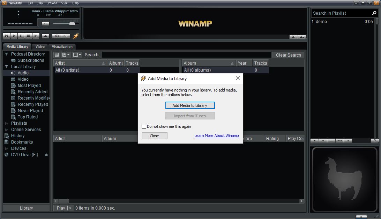Close the Add Media to Library dialog
The image size is (381, 219).
(238, 78)
